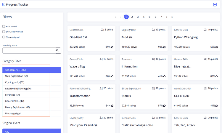Open the Static ain't always noise challenge

point(144,123)
